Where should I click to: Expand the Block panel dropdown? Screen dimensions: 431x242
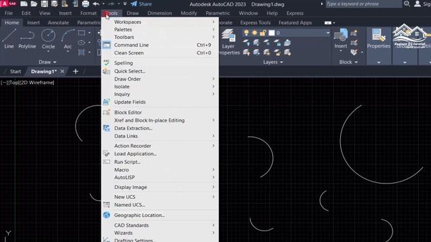[x=348, y=63]
